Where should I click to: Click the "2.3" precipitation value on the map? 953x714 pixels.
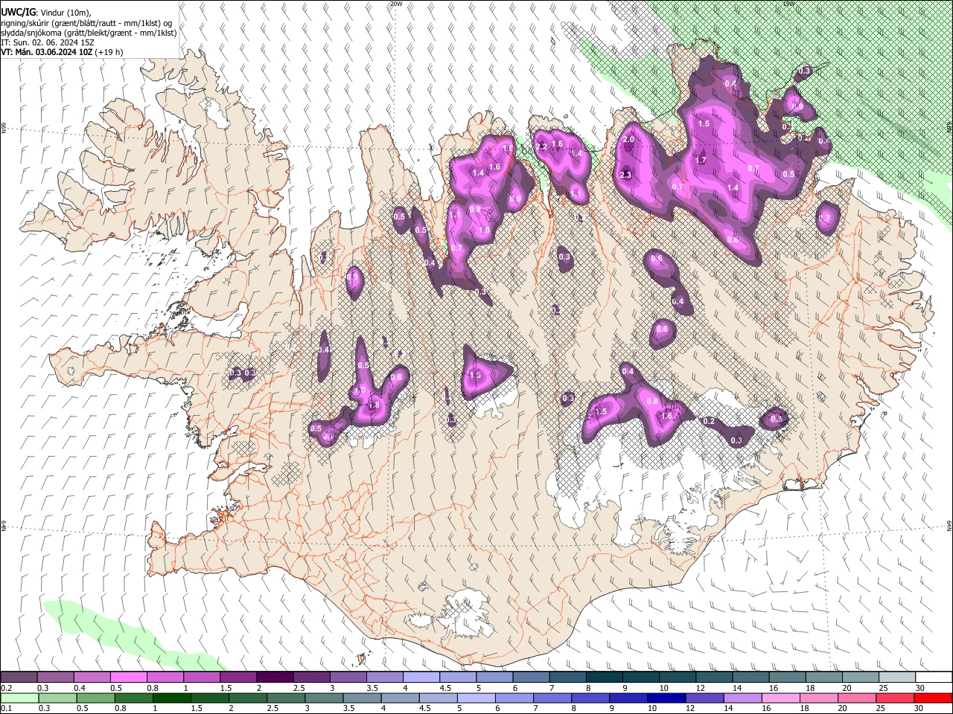pos(625,175)
